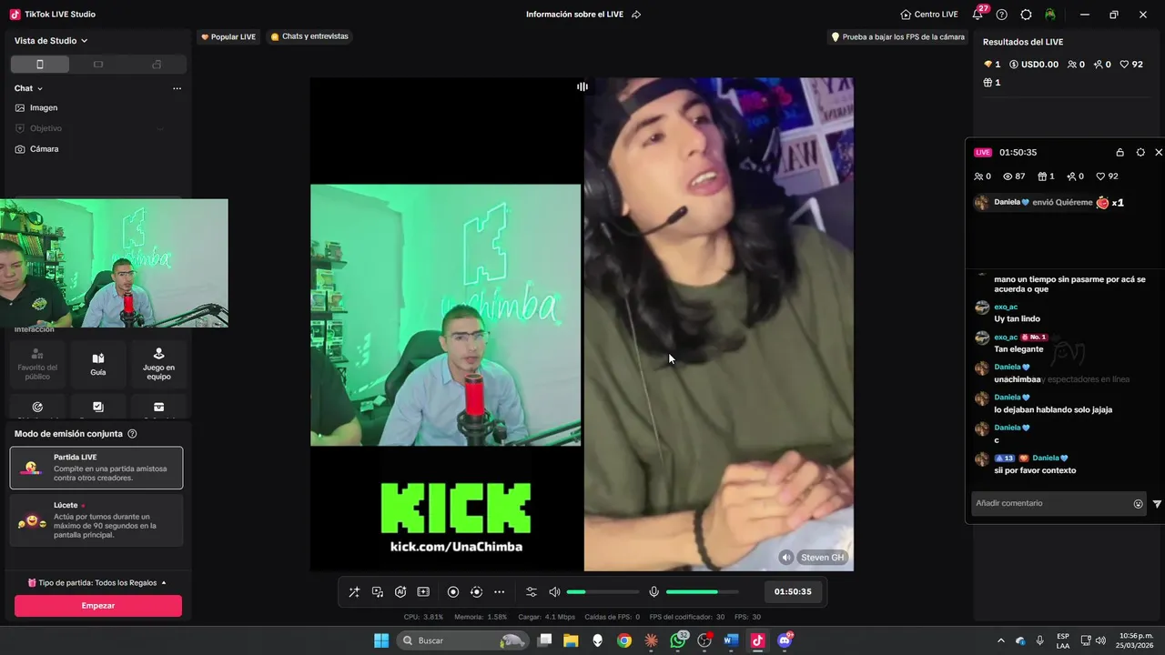This screenshot has width=1165, height=655.
Task: Open Información sobre el LIVE title
Action: (x=575, y=15)
